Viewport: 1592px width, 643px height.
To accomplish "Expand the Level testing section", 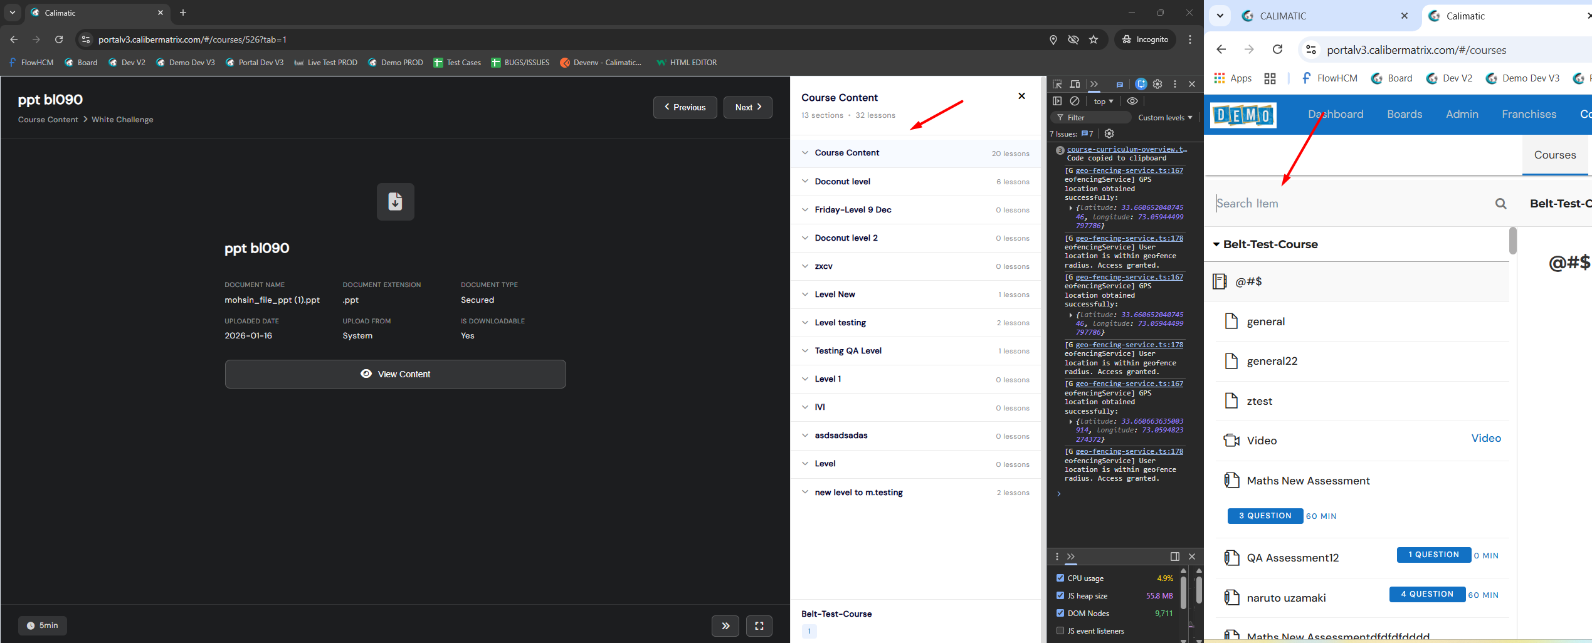I will tap(915, 323).
